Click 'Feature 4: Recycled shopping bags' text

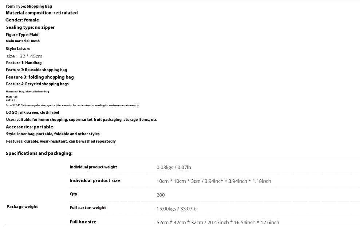pos(37,84)
